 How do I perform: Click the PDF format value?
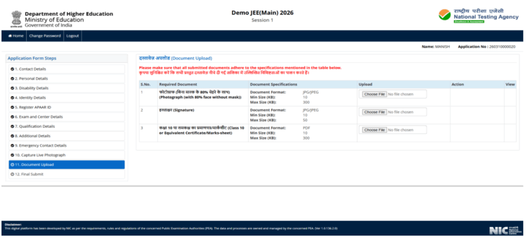306,128
